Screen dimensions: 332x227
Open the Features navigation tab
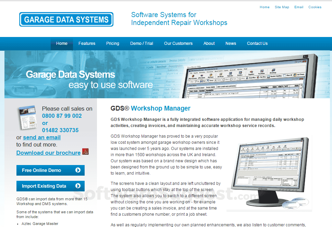(87, 43)
